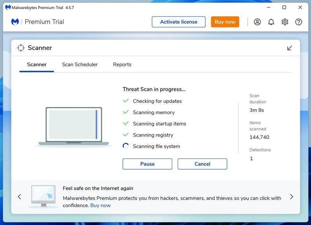Click the spinner beside Scanning file system

point(126,146)
